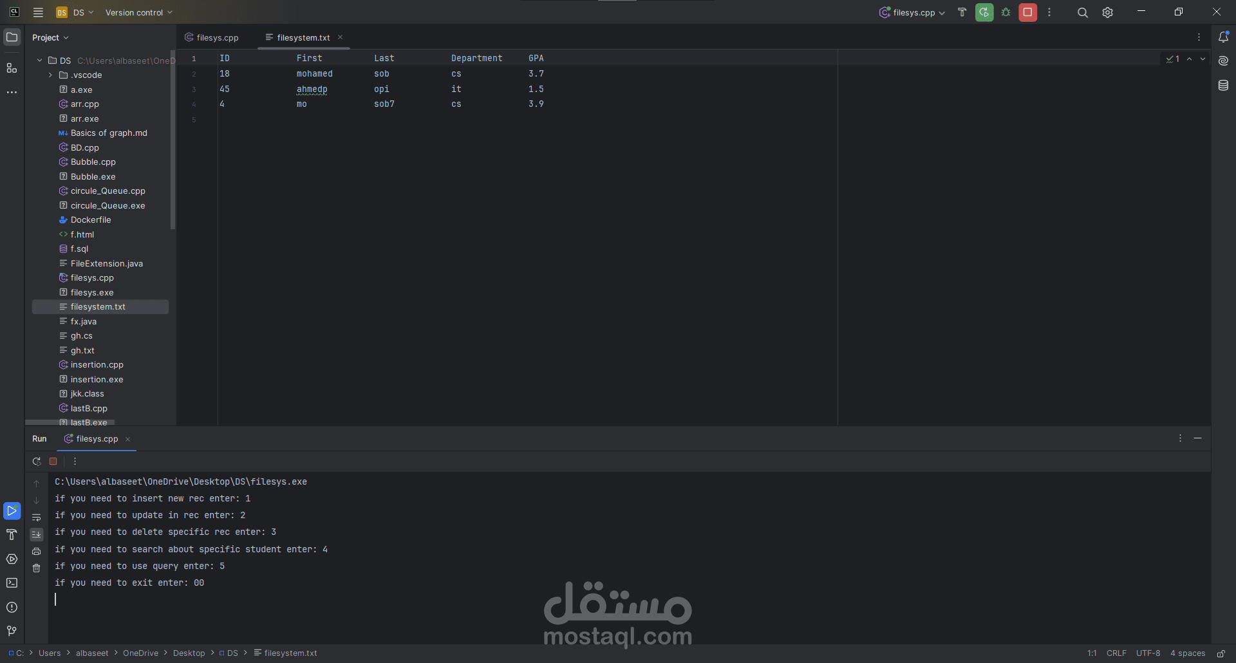
Task: Rerun filesys.cpp with green run button
Action: click(x=984, y=12)
